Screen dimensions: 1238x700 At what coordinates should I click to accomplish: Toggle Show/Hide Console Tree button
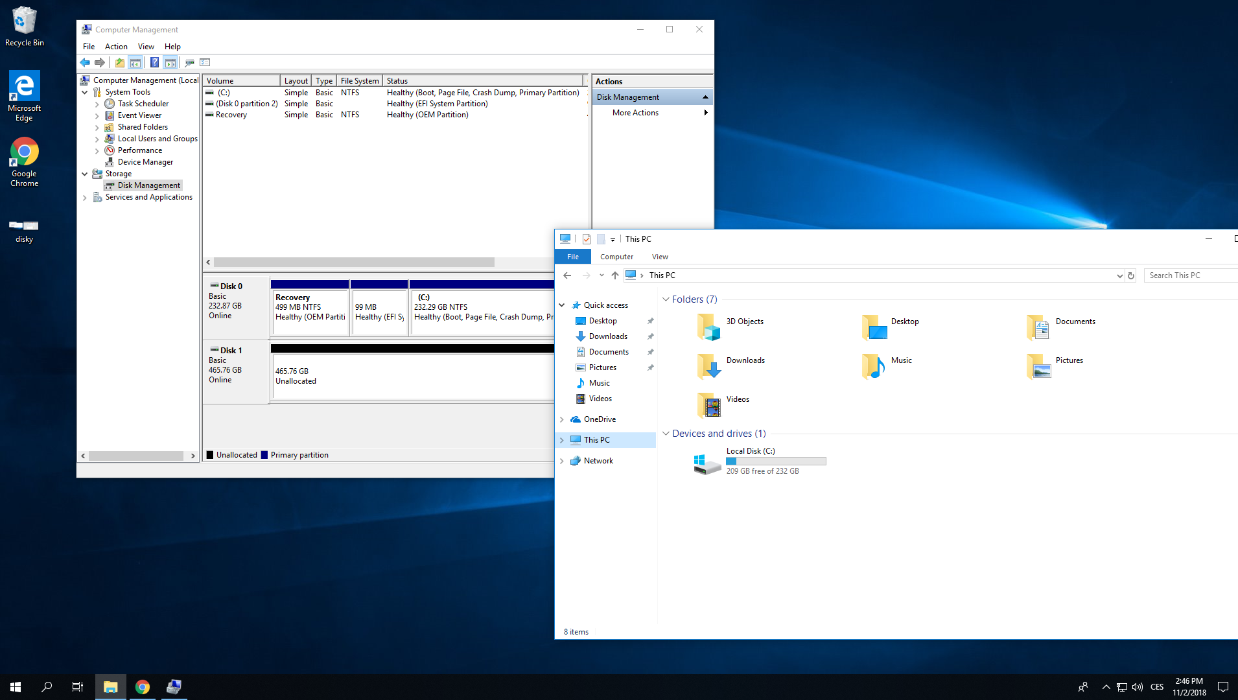click(135, 62)
